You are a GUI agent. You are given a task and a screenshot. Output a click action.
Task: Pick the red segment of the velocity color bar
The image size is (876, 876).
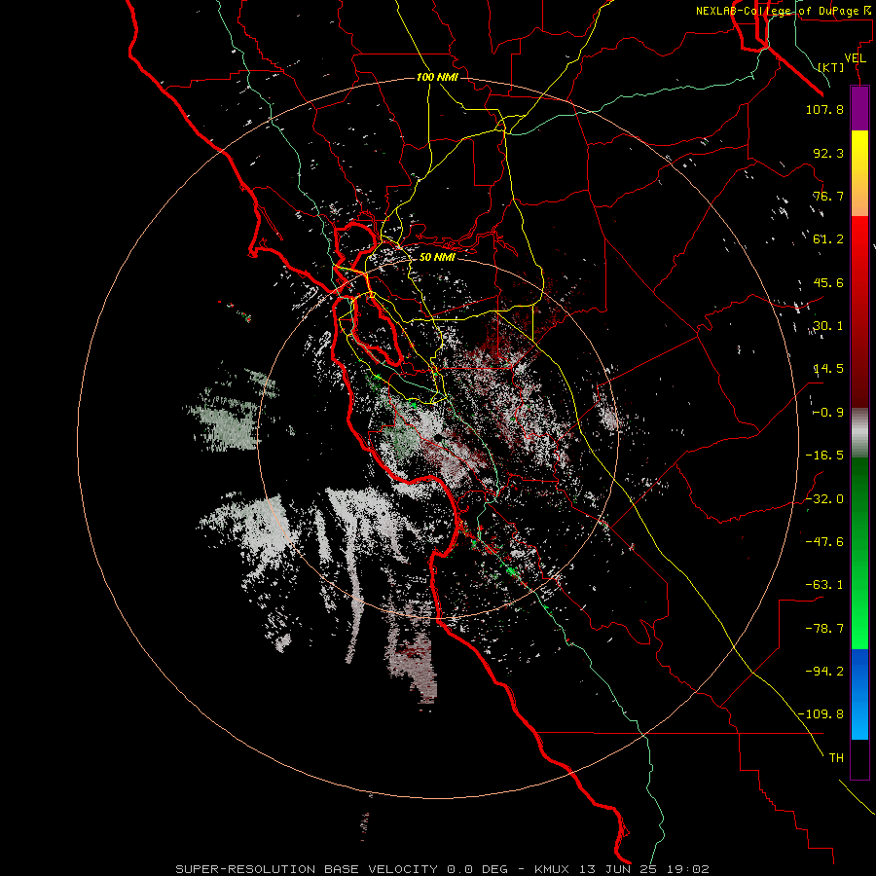tap(859, 311)
